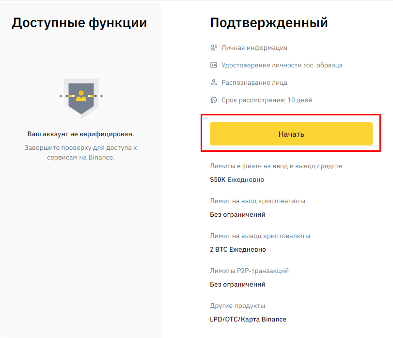This screenshot has height=338, width=393.
Task: Click the LPD/OTC/Карта Binance text
Action: click(x=248, y=319)
